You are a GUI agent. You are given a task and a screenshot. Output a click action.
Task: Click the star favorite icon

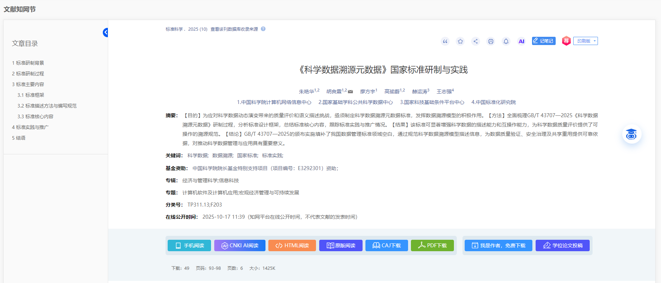460,41
